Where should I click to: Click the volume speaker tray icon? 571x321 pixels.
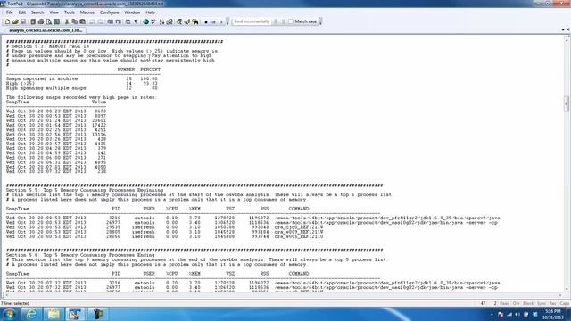(x=517, y=315)
